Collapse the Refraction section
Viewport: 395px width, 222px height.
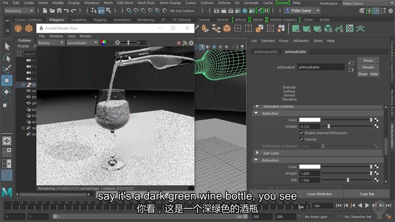coord(256,160)
